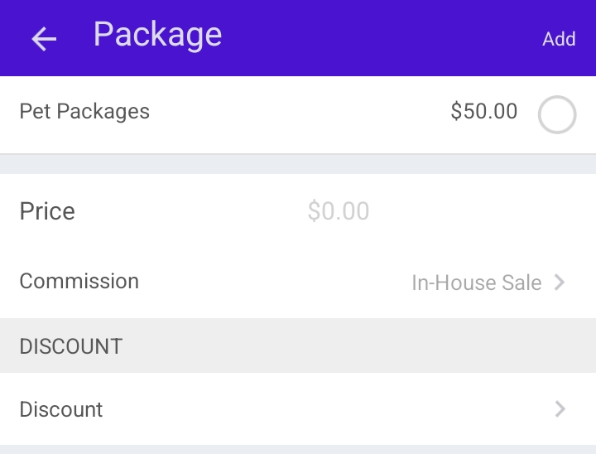The width and height of the screenshot is (596, 454).
Task: Focus the Price field showing $0.00
Action: 339,211
